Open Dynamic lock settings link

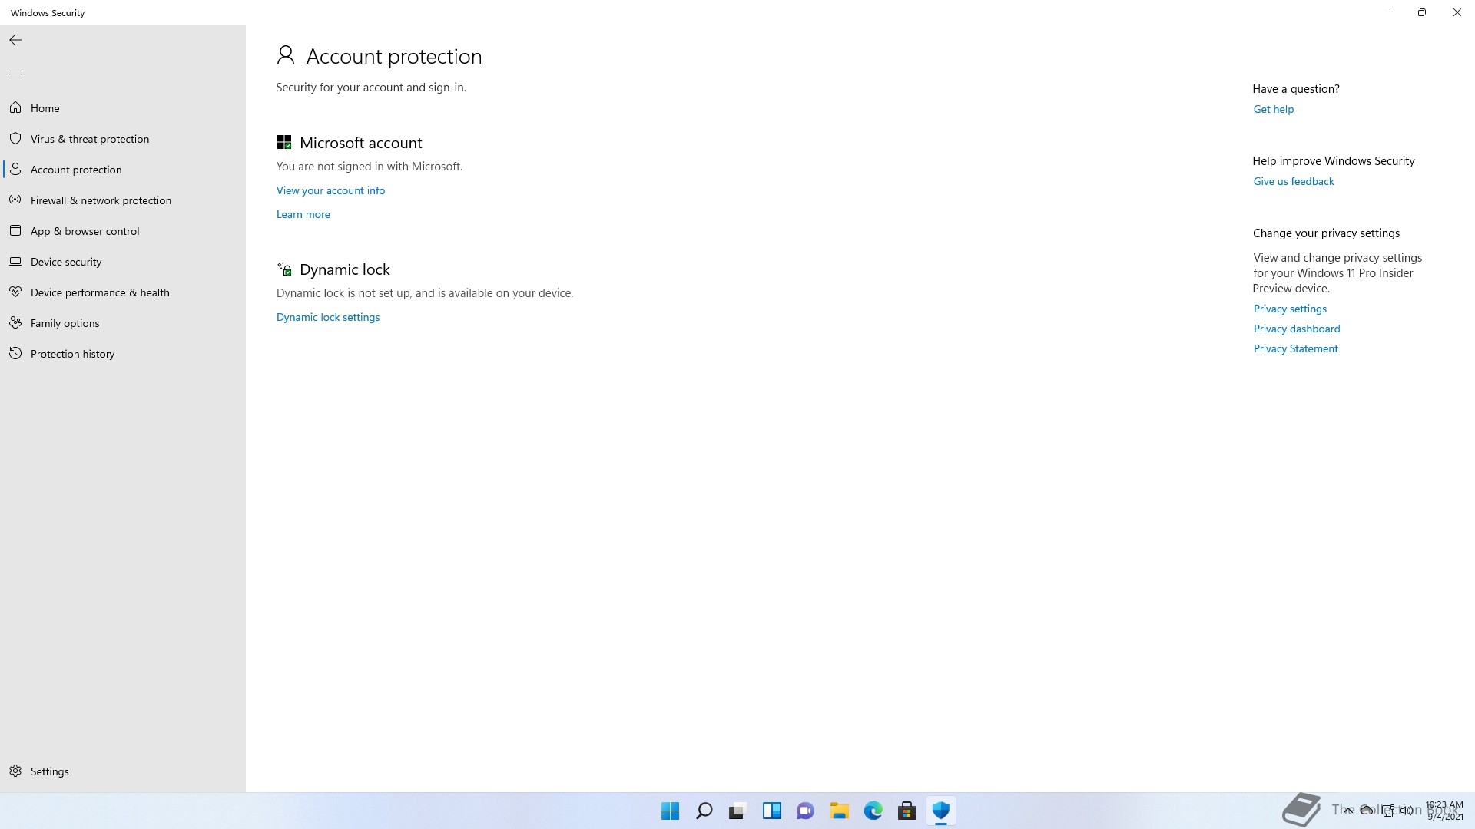point(327,317)
